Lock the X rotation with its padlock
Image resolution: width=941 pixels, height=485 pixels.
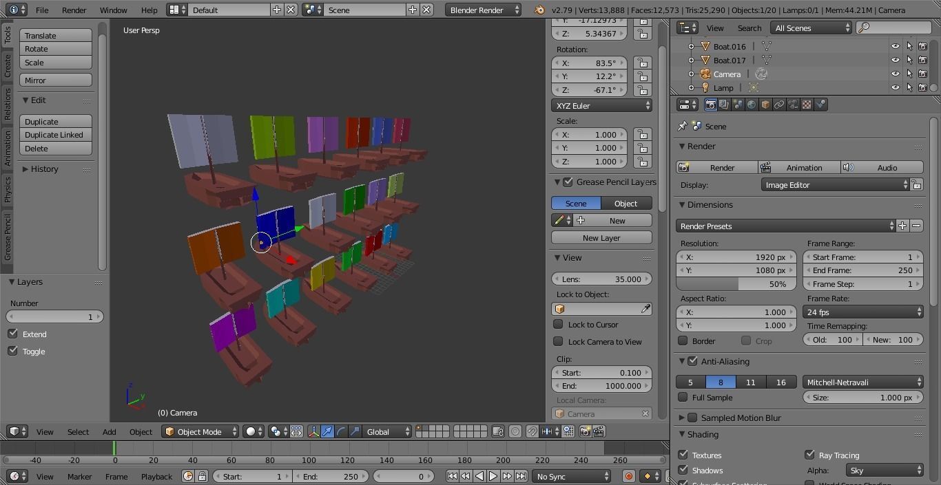click(x=642, y=63)
